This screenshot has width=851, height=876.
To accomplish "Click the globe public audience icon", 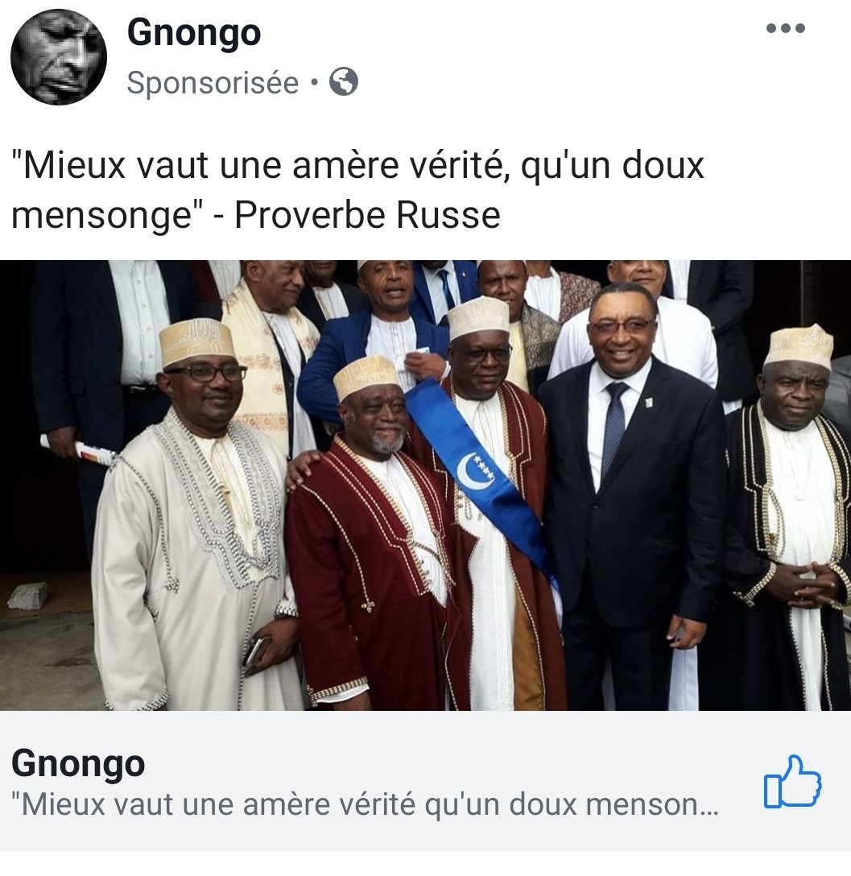I will (344, 81).
